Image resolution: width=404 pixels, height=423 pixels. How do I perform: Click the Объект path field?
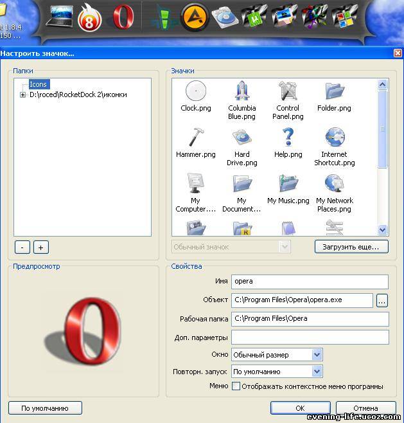302,300
